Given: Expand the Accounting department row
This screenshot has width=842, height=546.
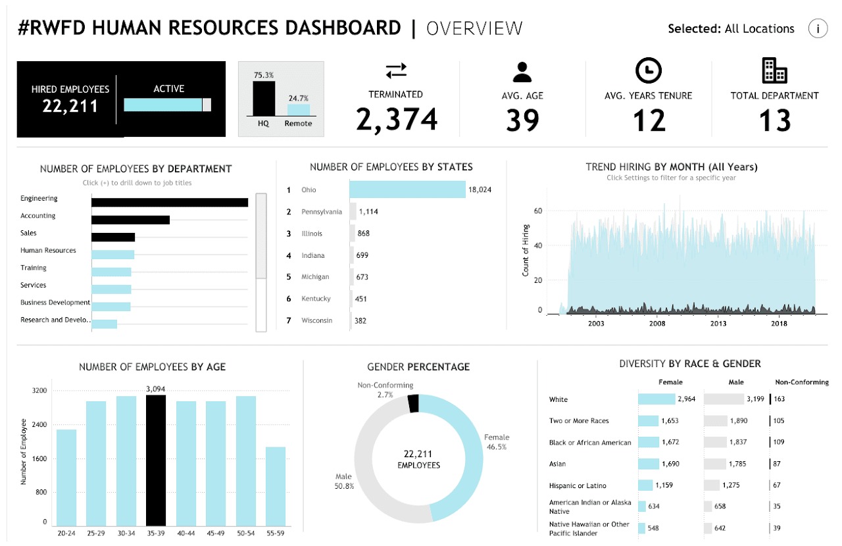Looking at the screenshot, I should coord(38,216).
